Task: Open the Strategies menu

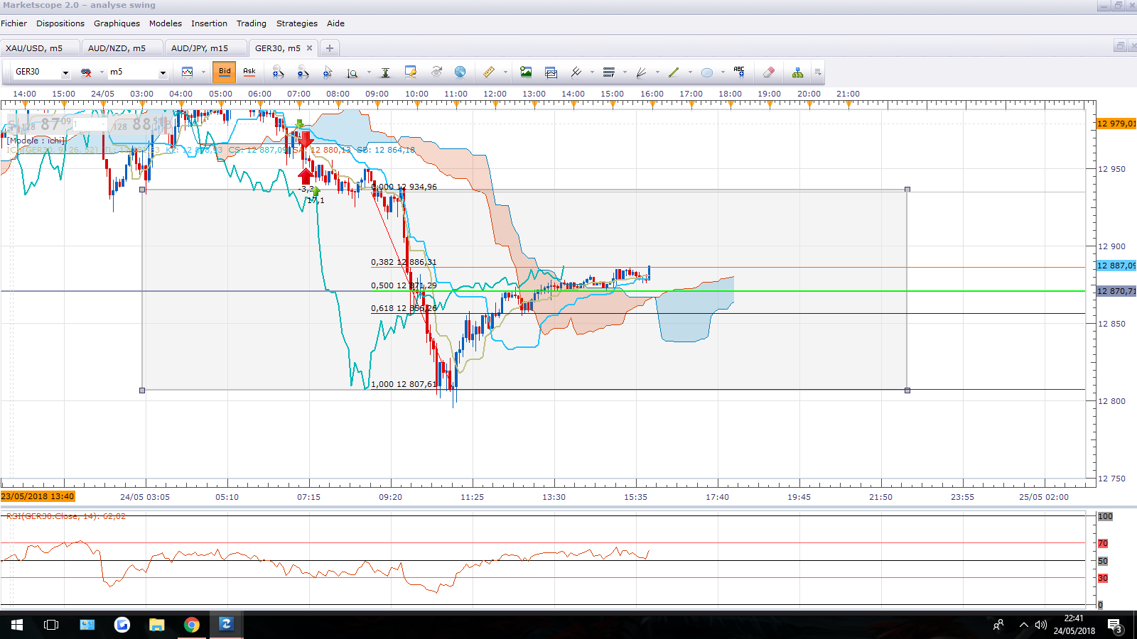Action: click(x=297, y=23)
